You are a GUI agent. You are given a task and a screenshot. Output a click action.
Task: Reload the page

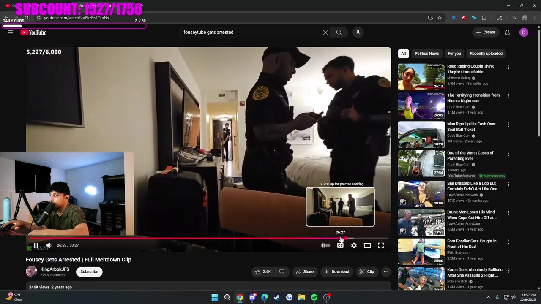point(26,18)
